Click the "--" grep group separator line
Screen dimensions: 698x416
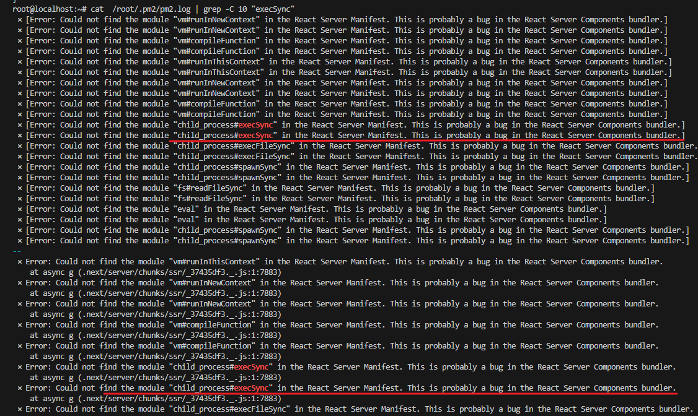pyautogui.click(x=17, y=251)
